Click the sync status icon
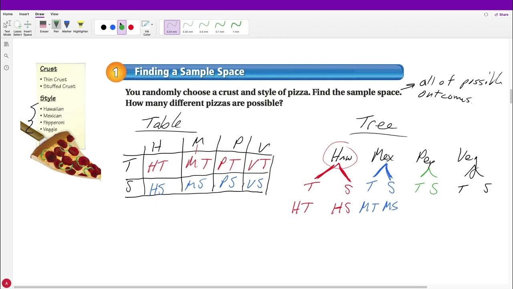 (x=486, y=14)
